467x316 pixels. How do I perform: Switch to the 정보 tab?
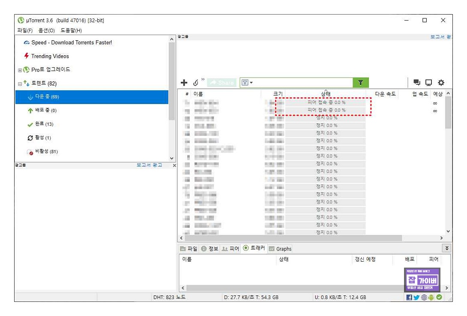[210, 249]
